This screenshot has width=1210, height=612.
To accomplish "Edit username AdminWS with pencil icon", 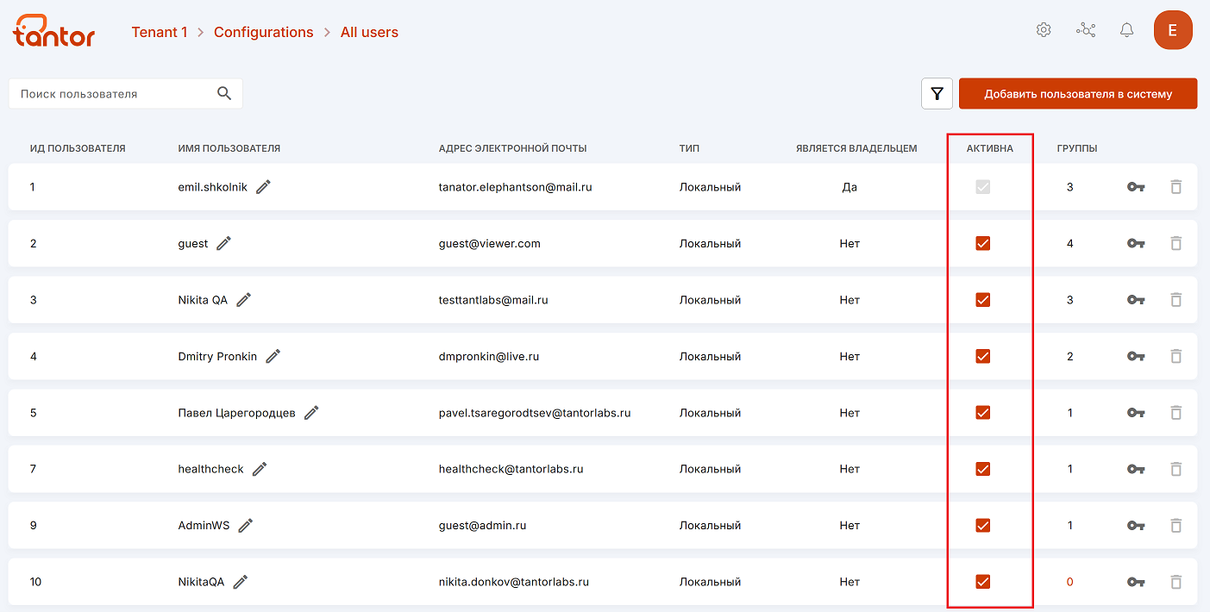I will coord(246,526).
